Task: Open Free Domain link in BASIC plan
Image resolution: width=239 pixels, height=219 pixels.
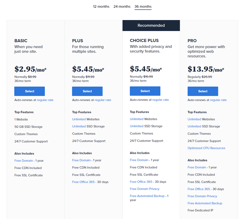Action: [x=24, y=160]
